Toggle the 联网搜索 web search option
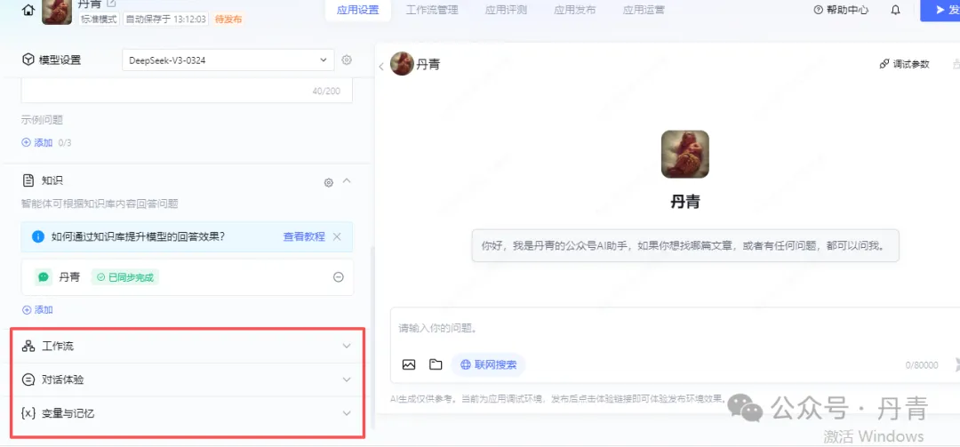Screen dimensions: 960x447 pyautogui.click(x=488, y=364)
